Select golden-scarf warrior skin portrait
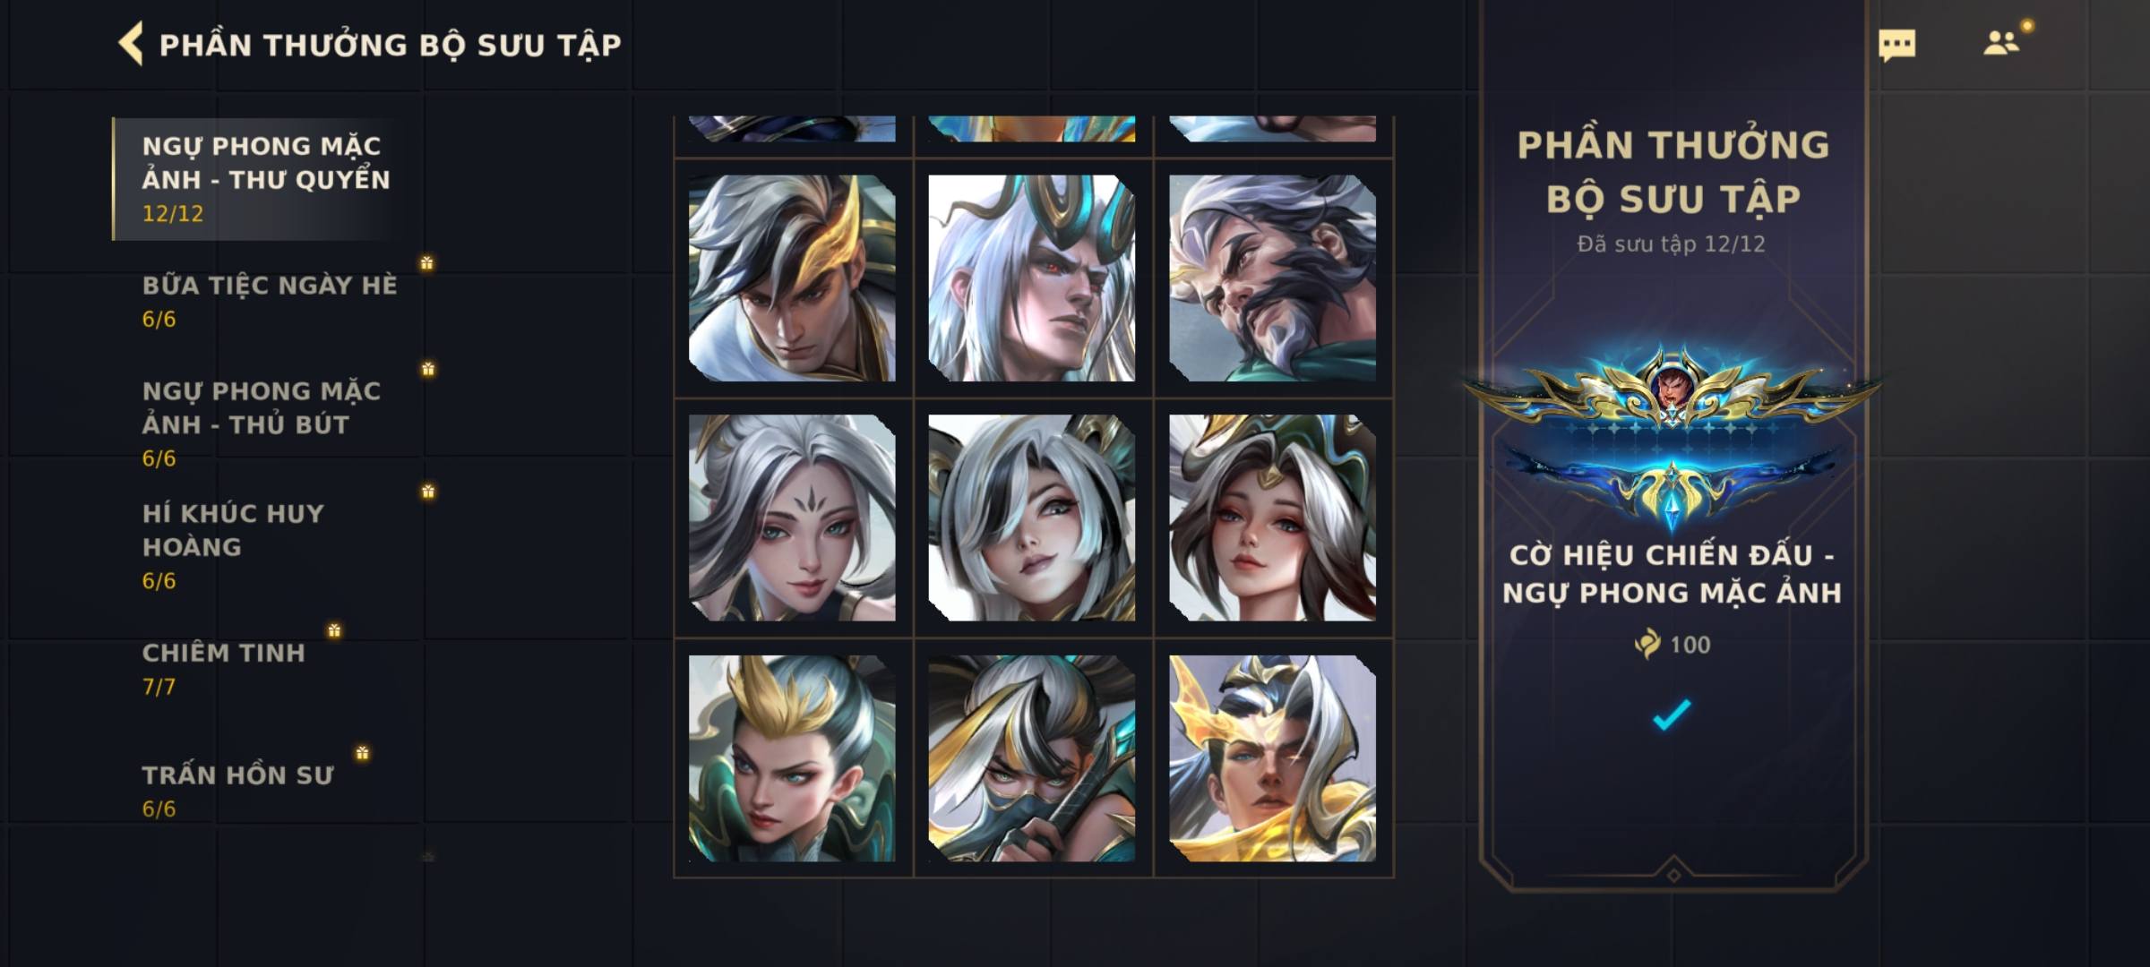Viewport: 2150px width, 967px height. 1272,758
